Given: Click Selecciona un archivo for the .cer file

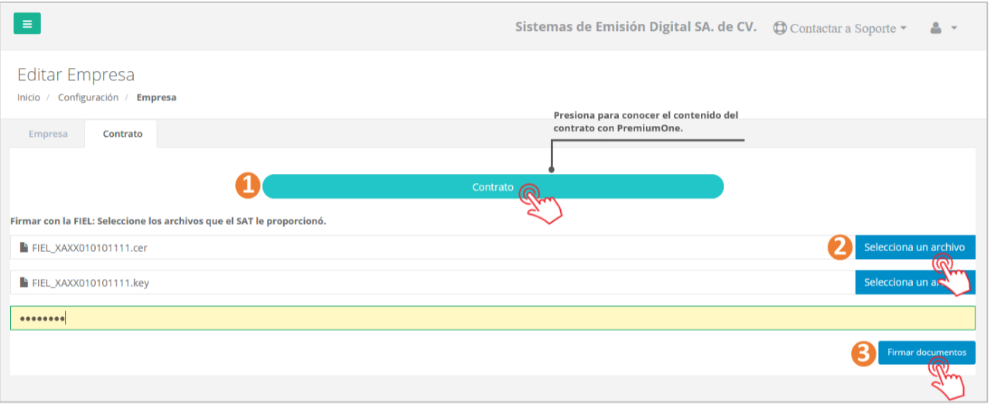Looking at the screenshot, I should coord(914,247).
